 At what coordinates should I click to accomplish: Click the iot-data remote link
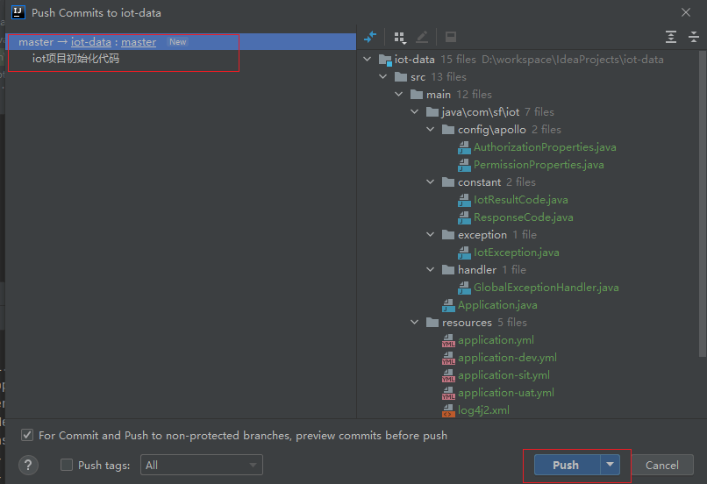pos(91,42)
